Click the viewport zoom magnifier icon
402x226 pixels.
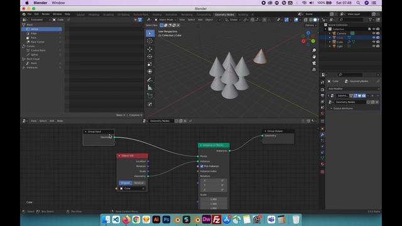[314, 50]
